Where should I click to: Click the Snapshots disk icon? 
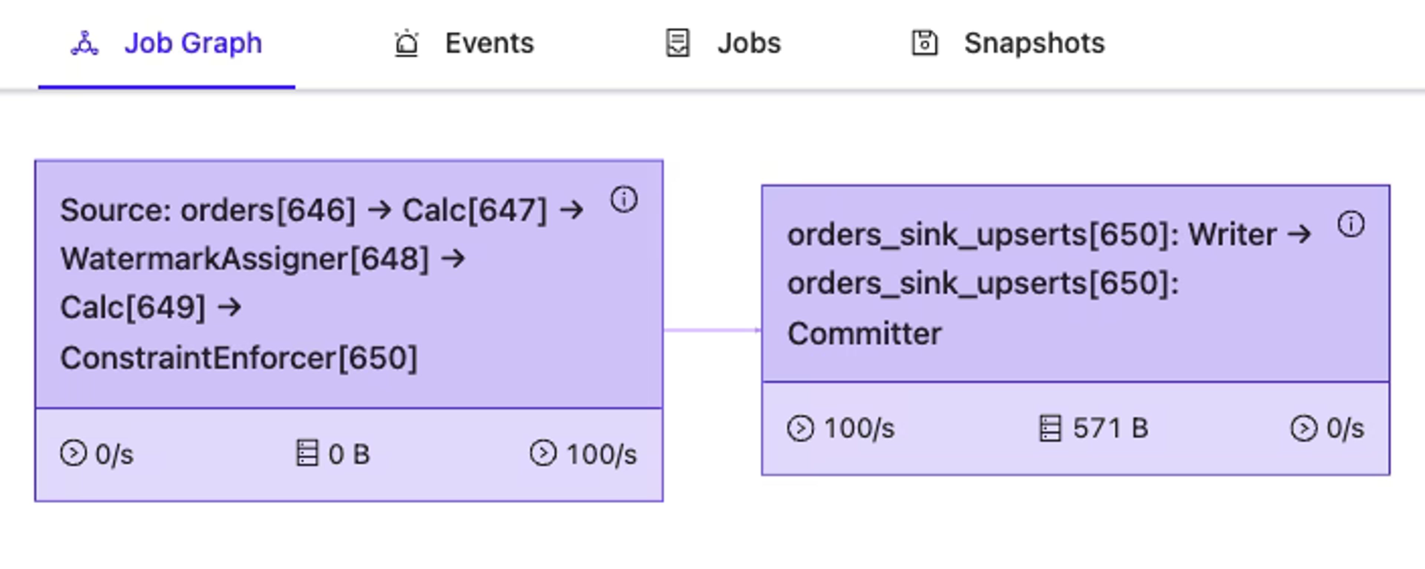point(925,43)
